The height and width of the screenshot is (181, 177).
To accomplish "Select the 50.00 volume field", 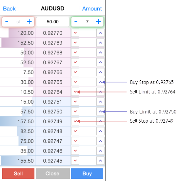I will [53, 22].
